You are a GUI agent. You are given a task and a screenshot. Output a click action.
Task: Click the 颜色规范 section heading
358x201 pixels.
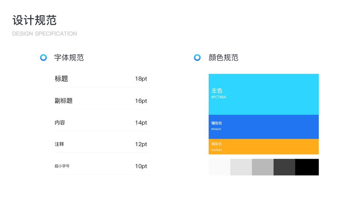click(223, 58)
